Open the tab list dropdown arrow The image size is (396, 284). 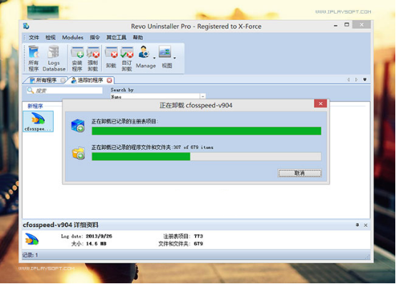365,79
